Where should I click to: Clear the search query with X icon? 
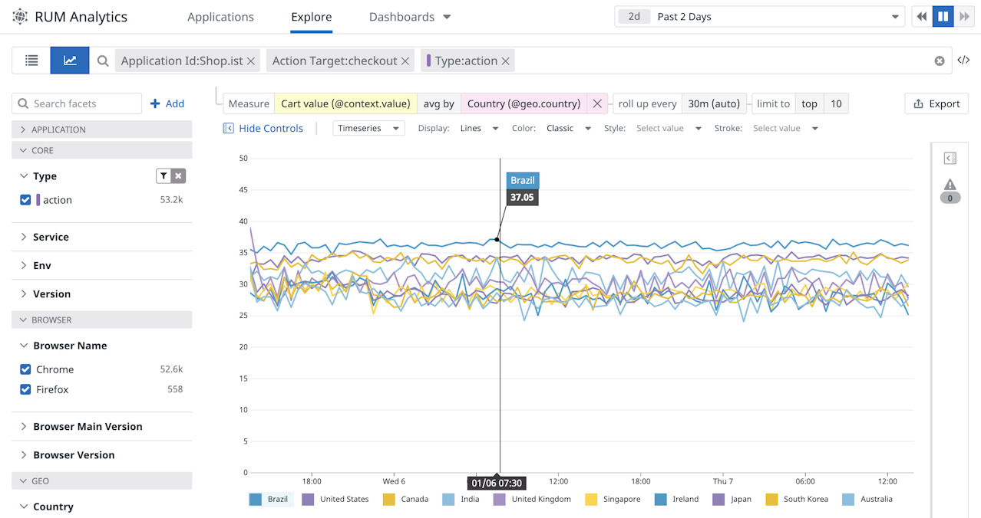pyautogui.click(x=939, y=61)
